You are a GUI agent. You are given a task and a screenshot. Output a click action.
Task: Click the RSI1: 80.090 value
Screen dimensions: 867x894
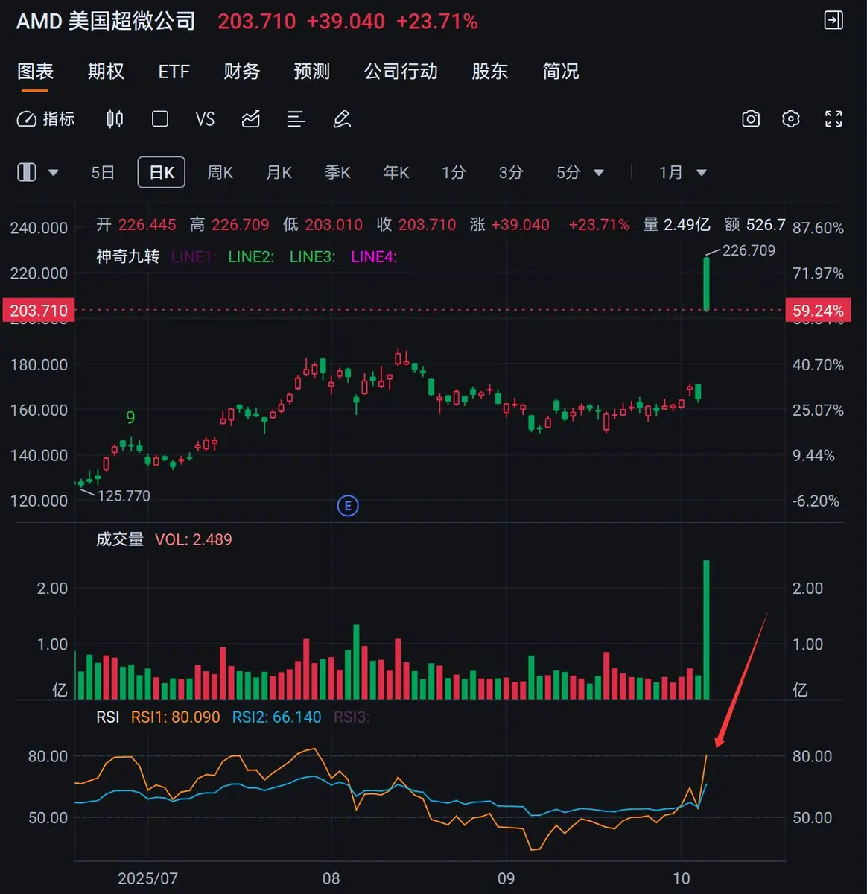point(176,717)
